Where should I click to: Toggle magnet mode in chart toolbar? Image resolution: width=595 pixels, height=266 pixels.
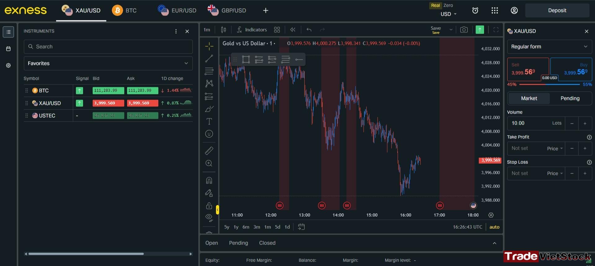click(209, 180)
